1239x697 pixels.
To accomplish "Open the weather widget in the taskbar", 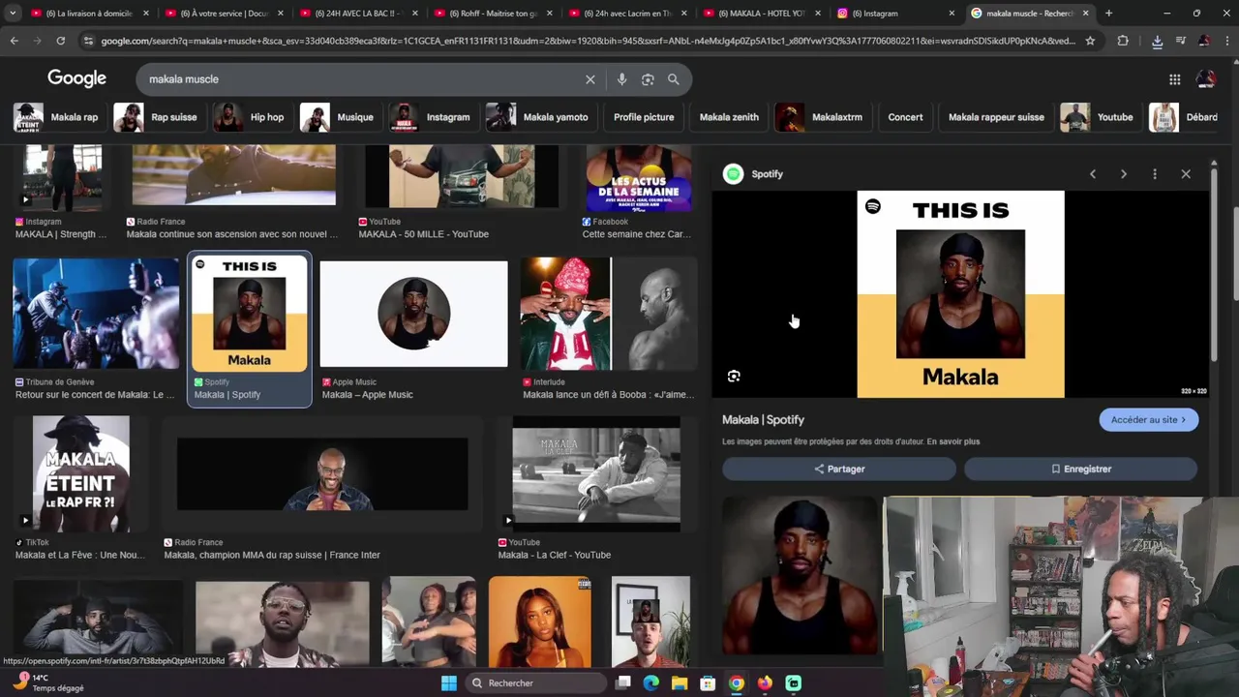I will click(x=46, y=682).
